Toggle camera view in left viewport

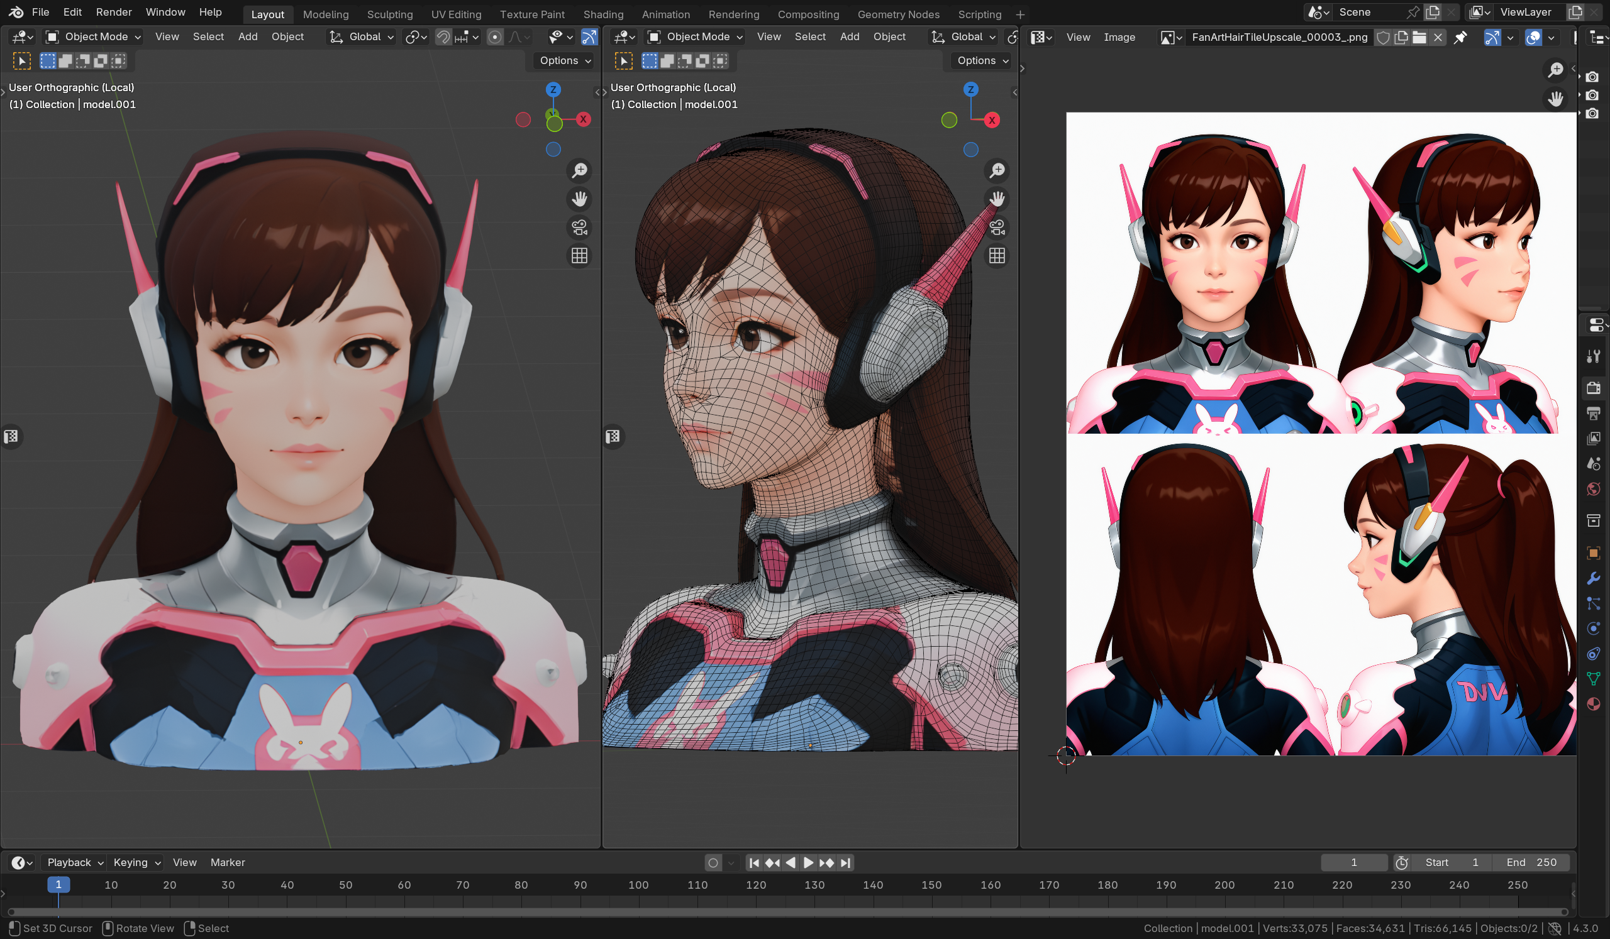pyautogui.click(x=579, y=228)
